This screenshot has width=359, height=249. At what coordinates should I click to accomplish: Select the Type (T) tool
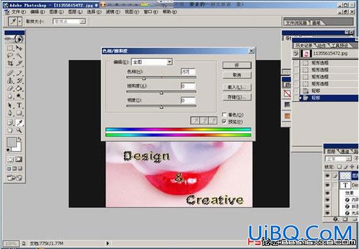pyautogui.click(x=19, y=105)
